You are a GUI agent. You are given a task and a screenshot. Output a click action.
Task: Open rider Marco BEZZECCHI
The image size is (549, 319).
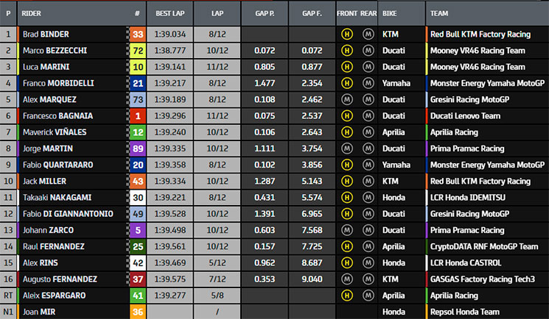(55, 51)
